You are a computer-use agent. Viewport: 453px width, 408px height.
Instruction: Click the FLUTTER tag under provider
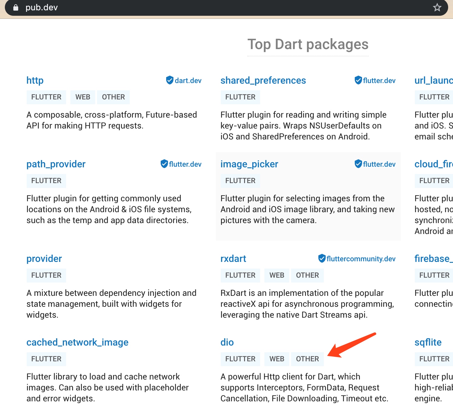46,275
